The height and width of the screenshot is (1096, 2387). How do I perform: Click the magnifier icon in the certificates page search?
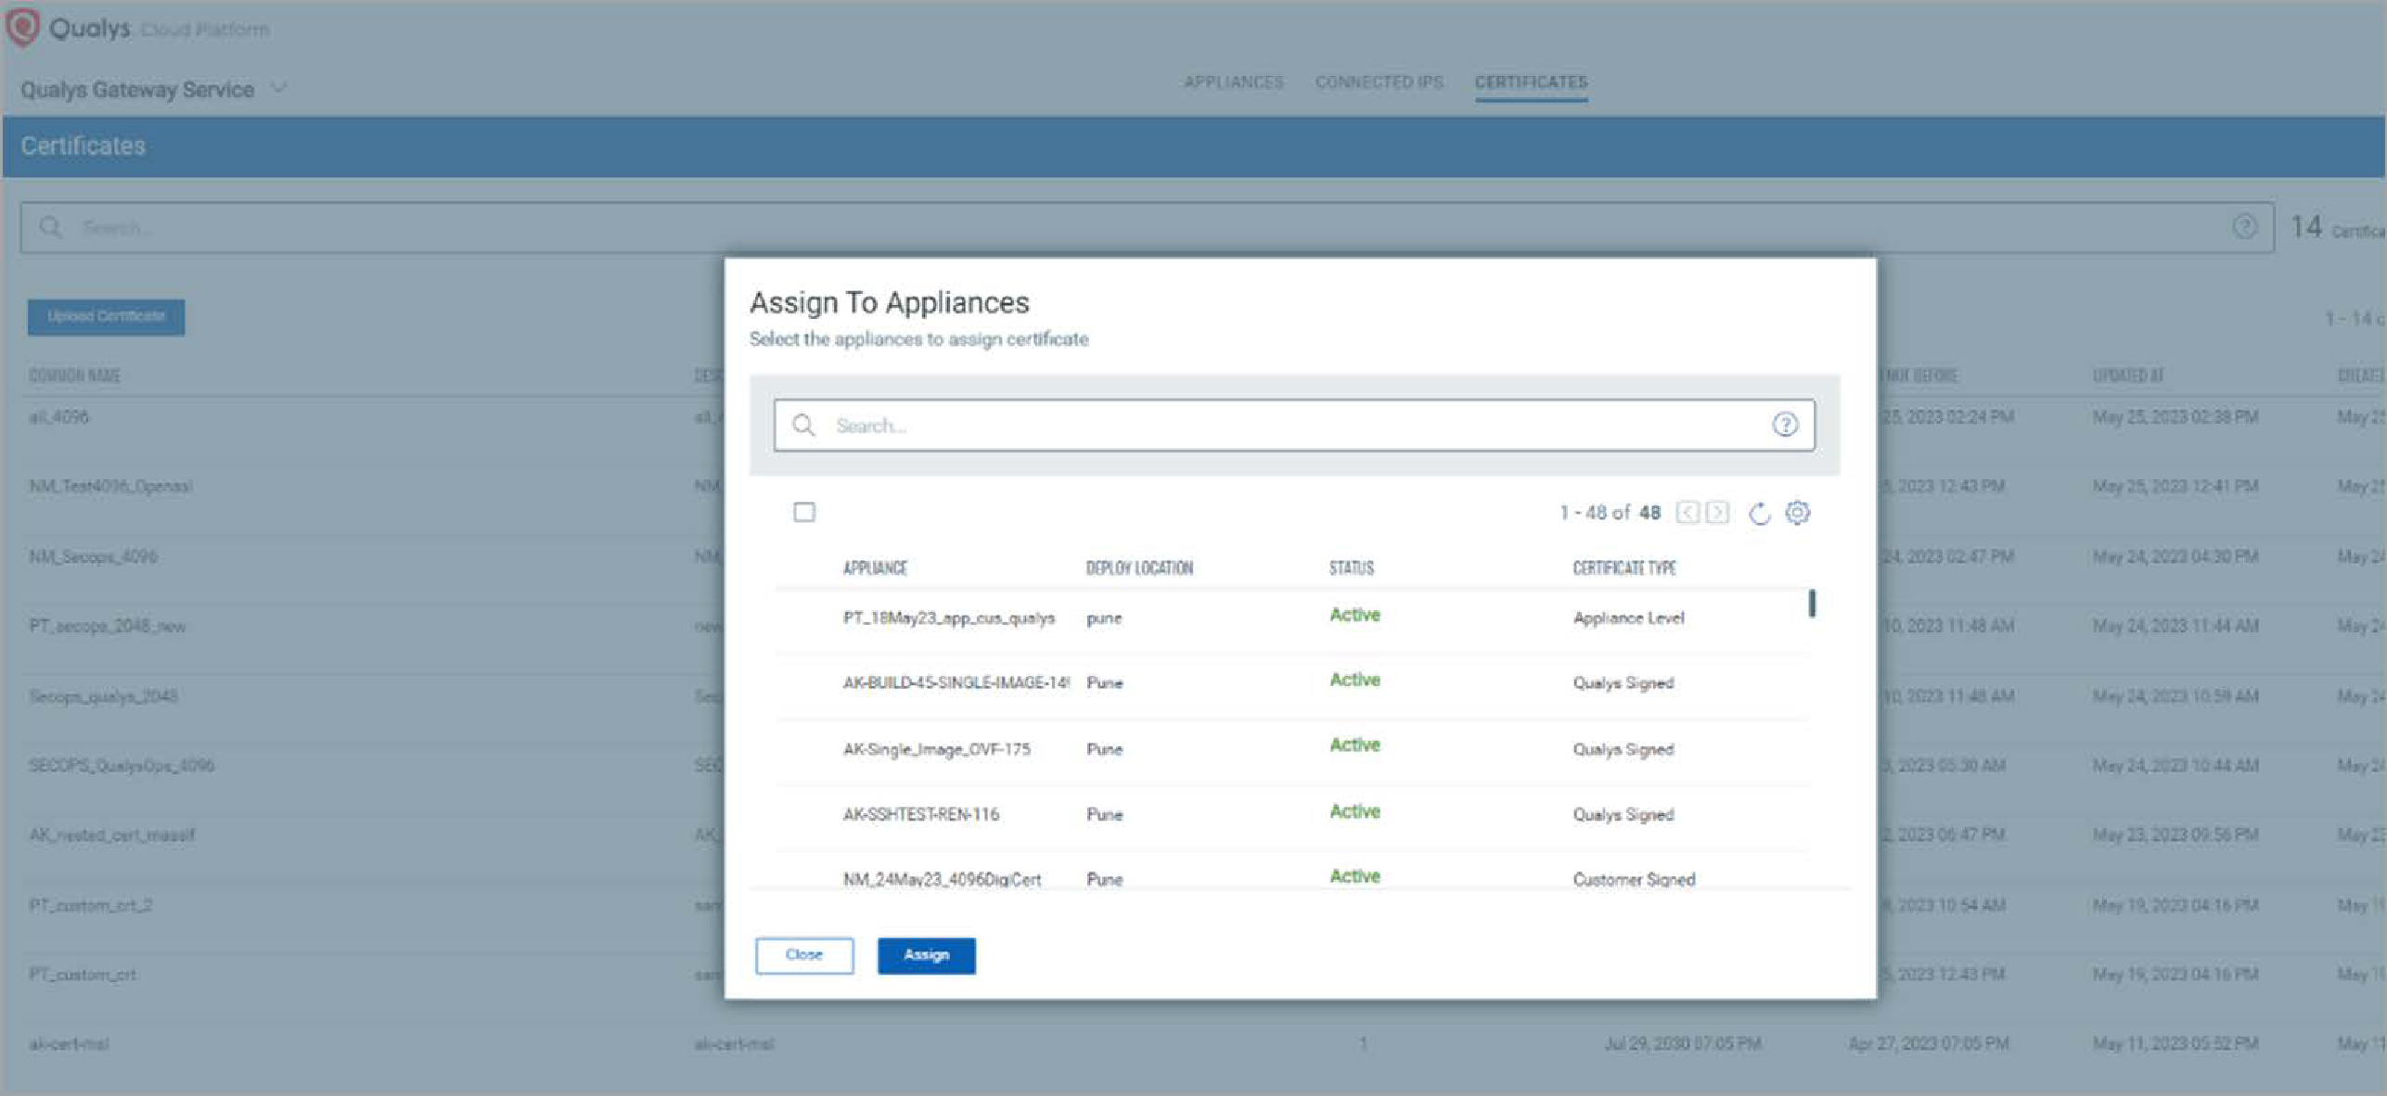click(x=50, y=227)
